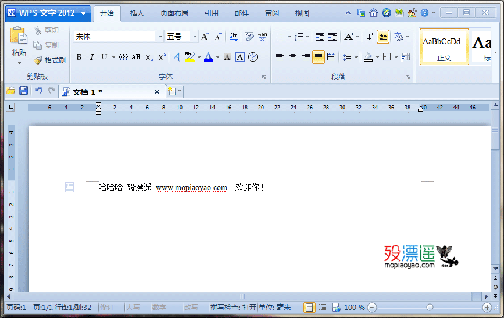This screenshot has width=504, height=318.
Task: Save document with floppy icon
Action: (x=23, y=91)
